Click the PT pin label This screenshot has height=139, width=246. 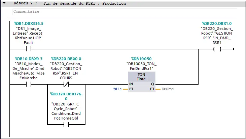(x=131, y=89)
